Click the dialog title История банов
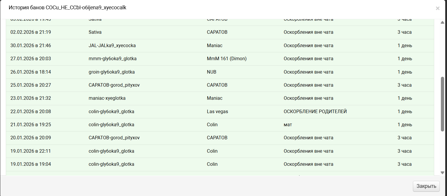 pyautogui.click(x=67, y=8)
